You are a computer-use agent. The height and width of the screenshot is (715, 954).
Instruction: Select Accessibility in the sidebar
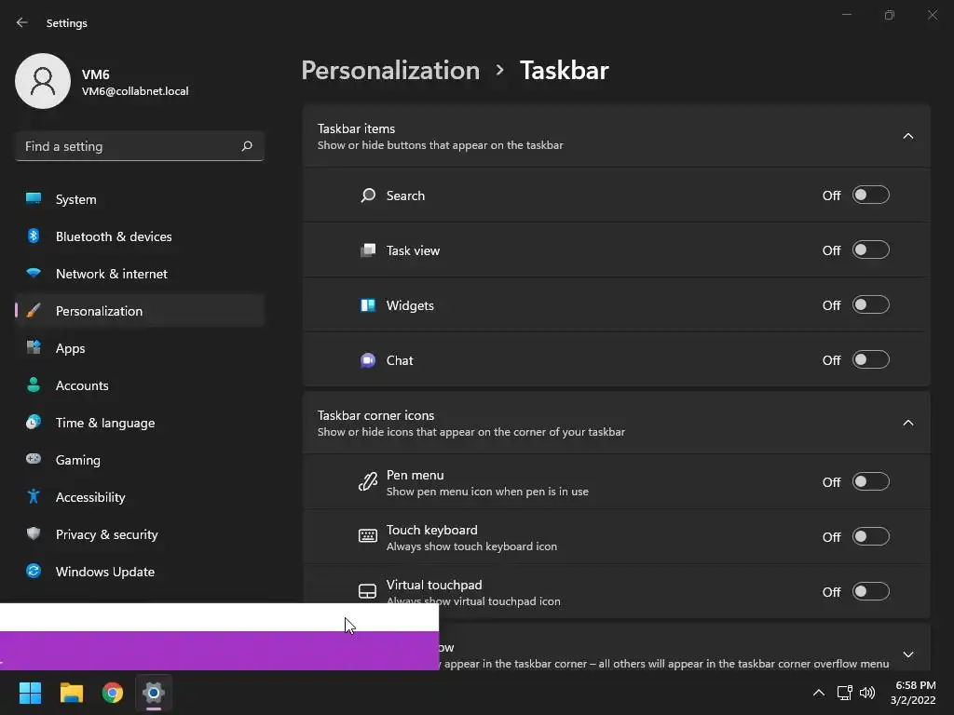[90, 497]
